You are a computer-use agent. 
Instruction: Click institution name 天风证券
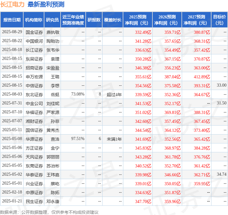tap(34, 157)
